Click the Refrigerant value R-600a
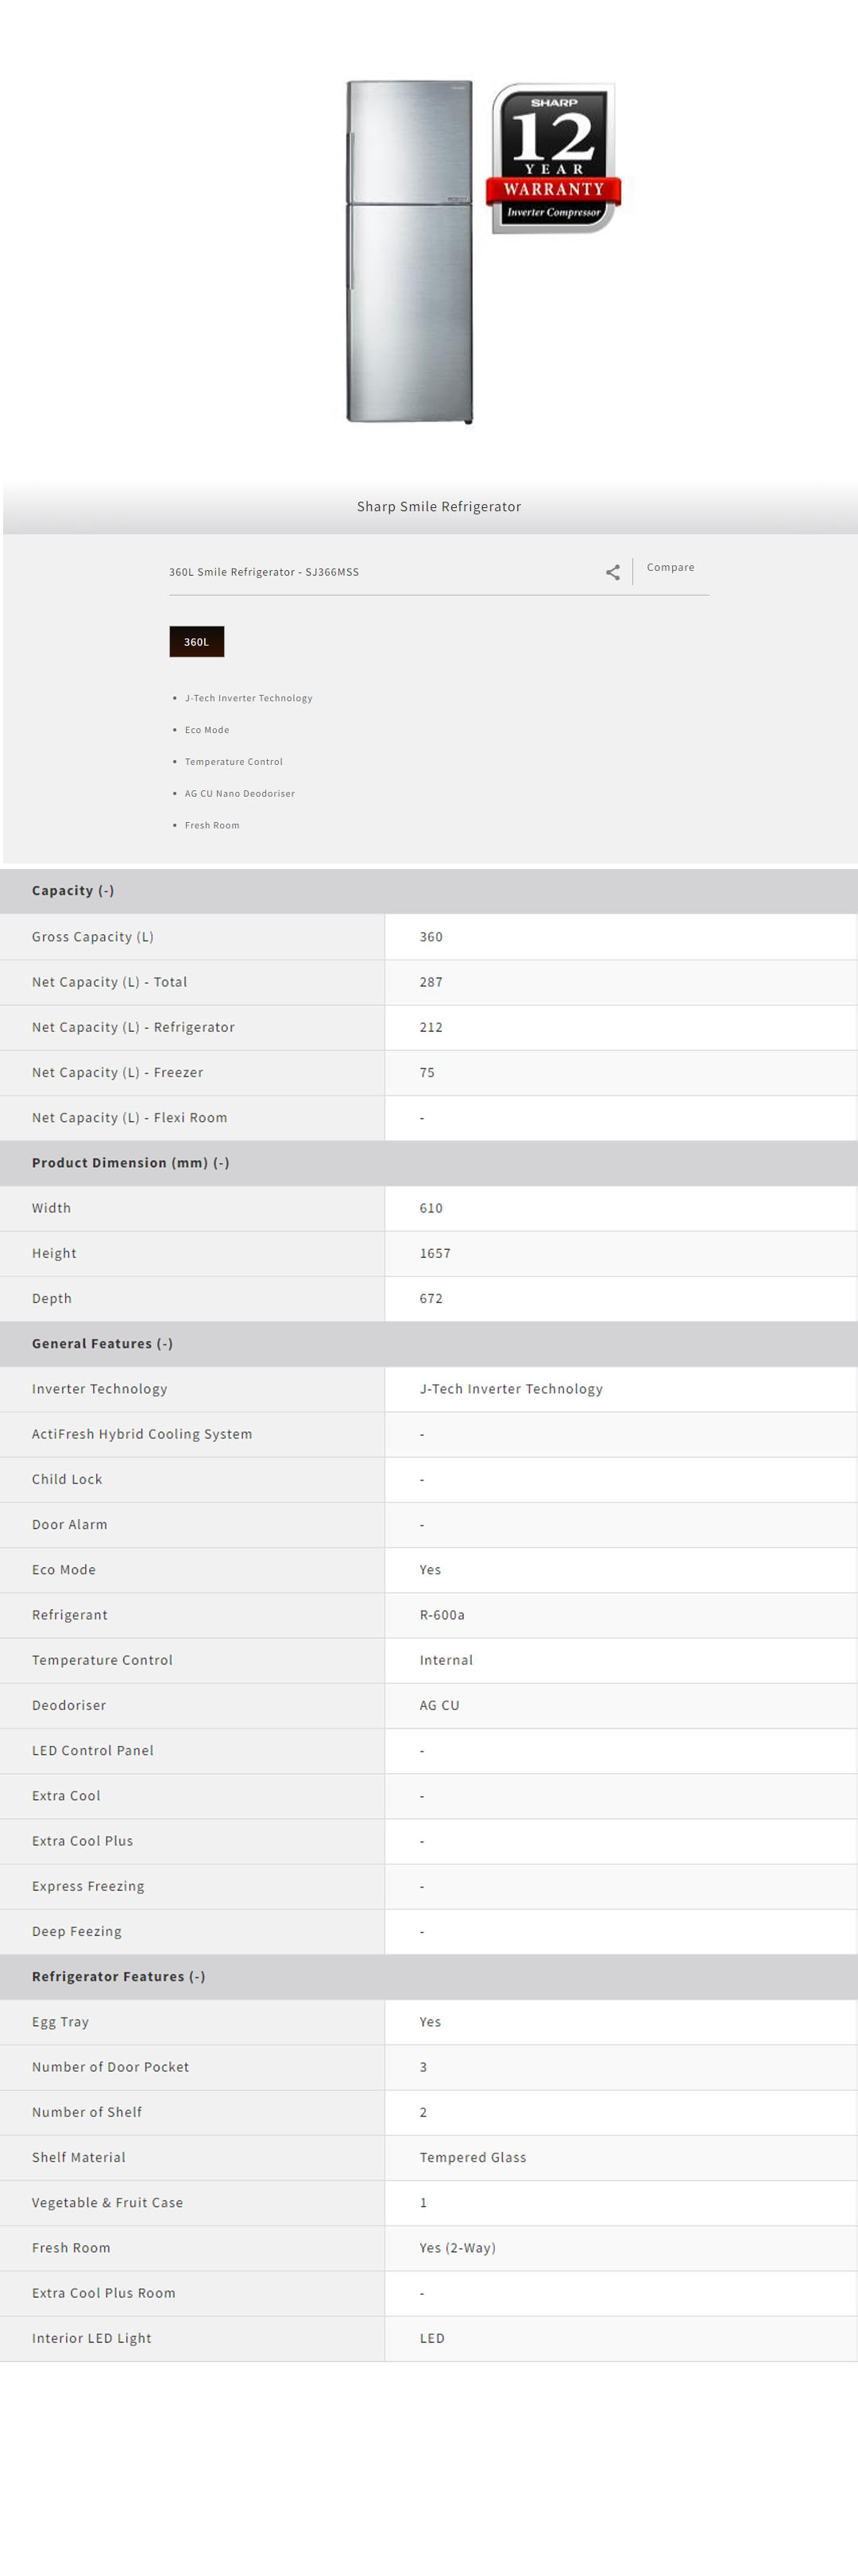Image resolution: width=858 pixels, height=2576 pixels. [442, 1614]
